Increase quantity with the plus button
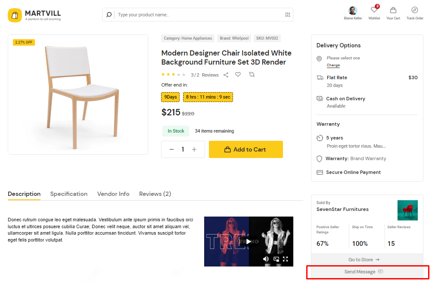Image resolution: width=435 pixels, height=282 pixels. 194,149
